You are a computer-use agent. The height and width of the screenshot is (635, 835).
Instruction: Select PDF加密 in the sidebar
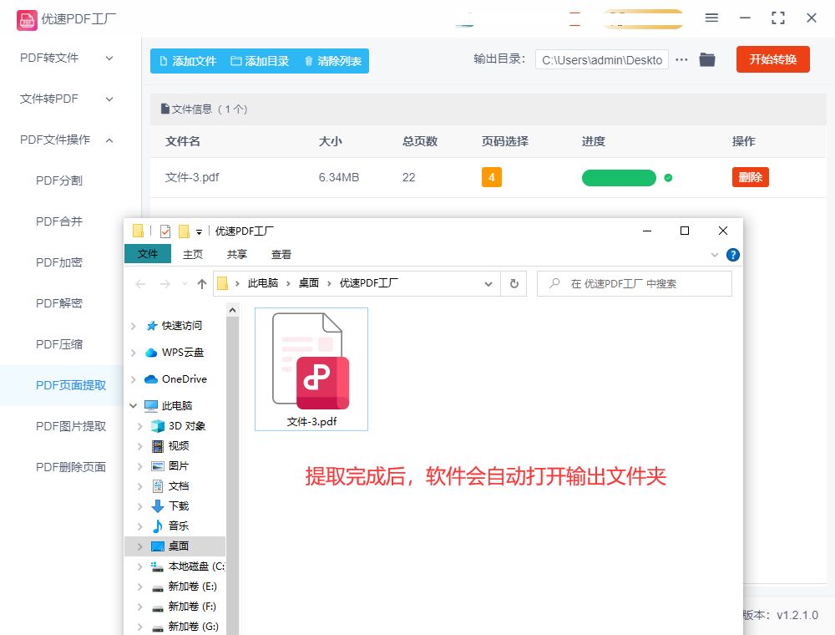(59, 262)
